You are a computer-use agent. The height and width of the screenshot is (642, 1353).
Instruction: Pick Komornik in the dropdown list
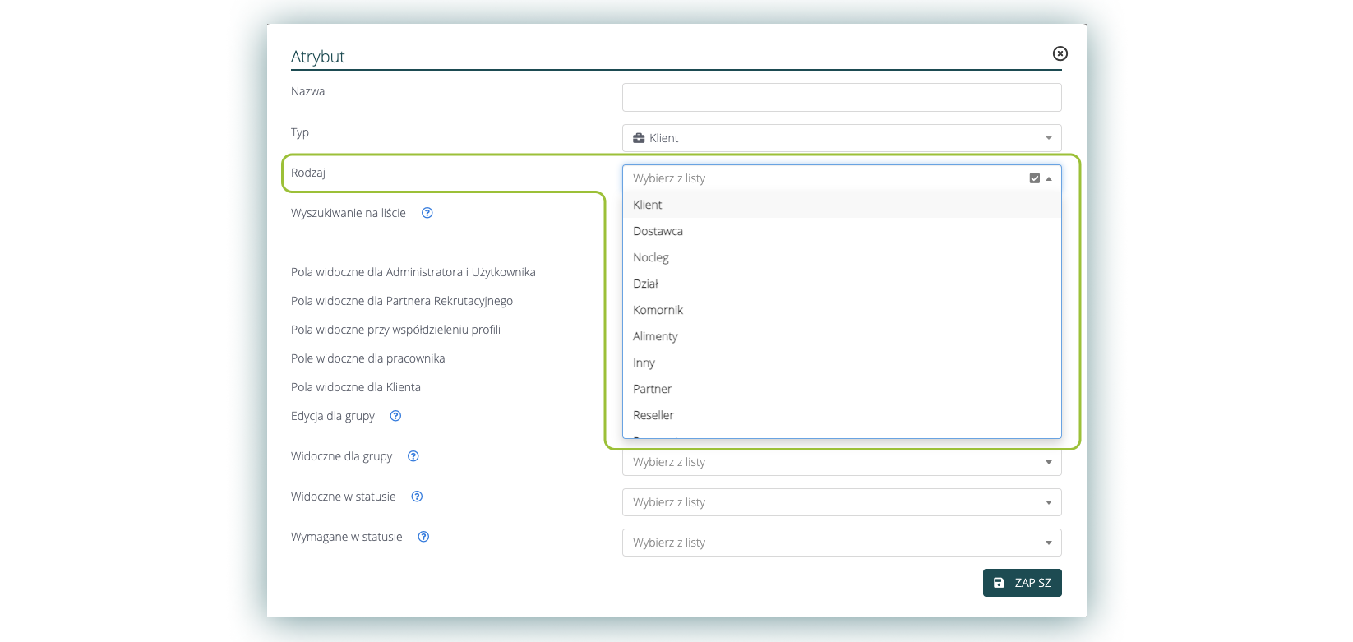coord(658,310)
